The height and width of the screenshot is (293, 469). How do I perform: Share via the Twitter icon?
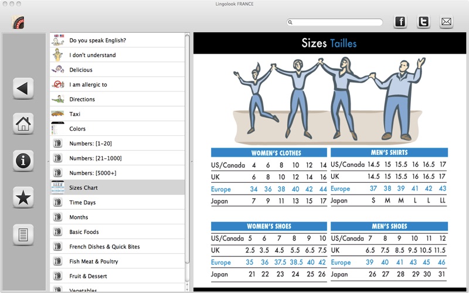pos(423,22)
